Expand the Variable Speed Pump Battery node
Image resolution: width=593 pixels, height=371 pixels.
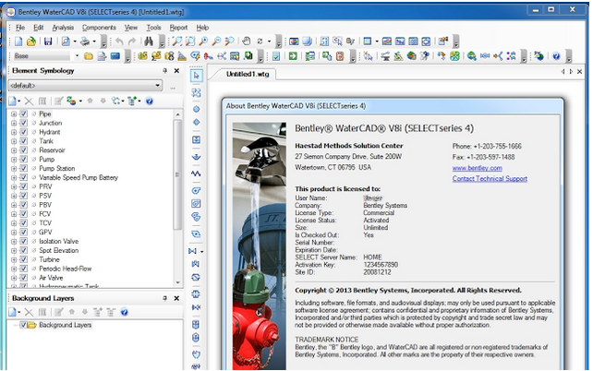point(14,177)
